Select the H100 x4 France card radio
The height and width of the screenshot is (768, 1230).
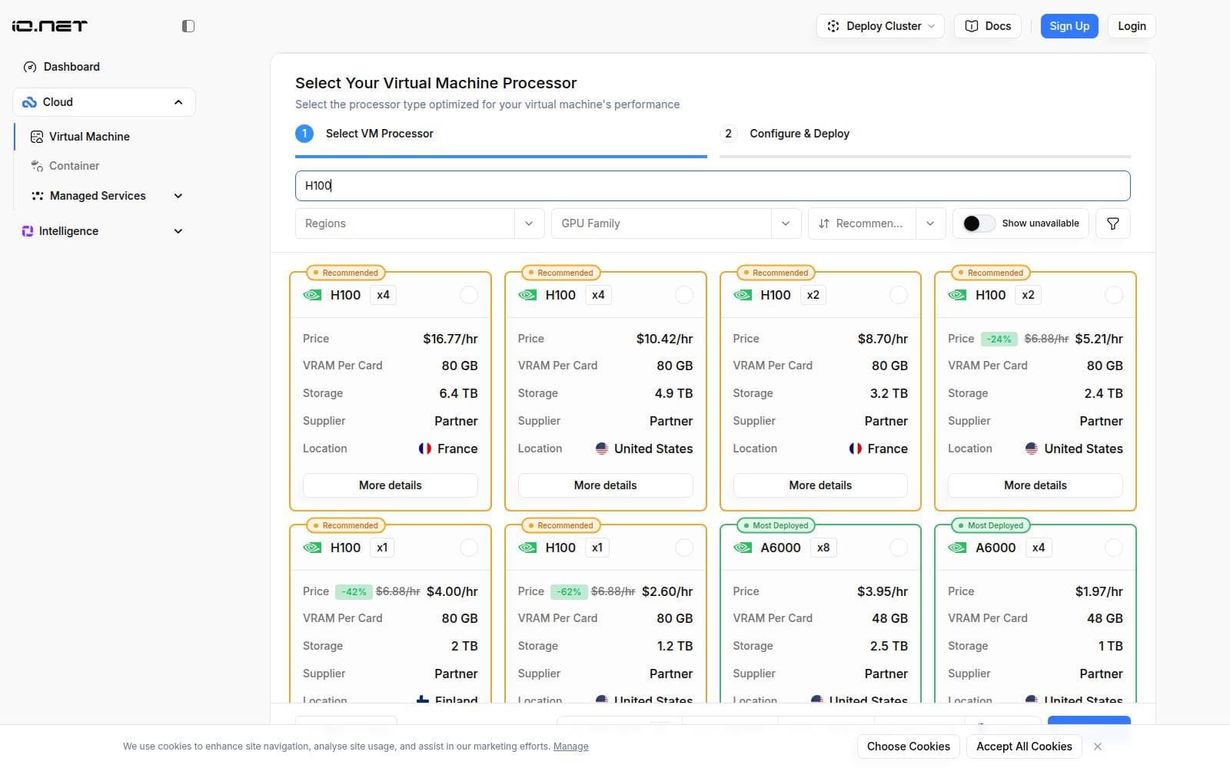(468, 295)
